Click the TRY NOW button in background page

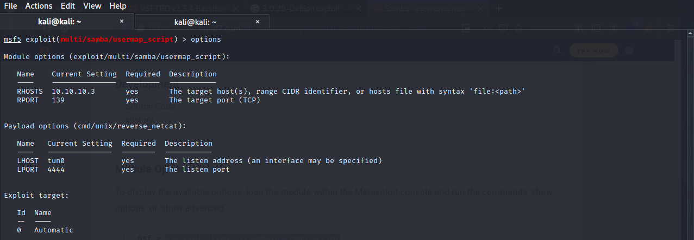(x=594, y=50)
